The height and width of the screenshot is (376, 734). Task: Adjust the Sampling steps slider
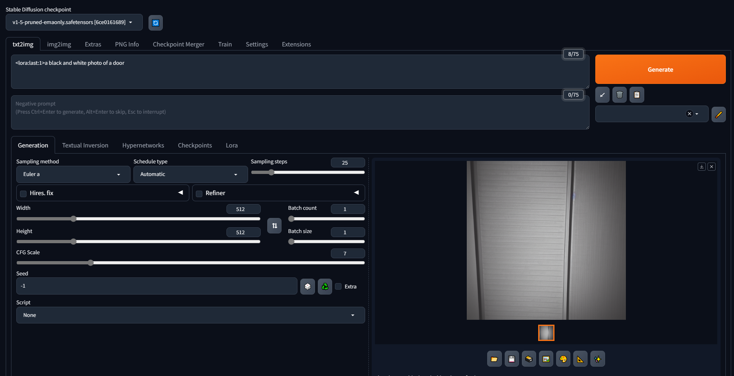308,172
